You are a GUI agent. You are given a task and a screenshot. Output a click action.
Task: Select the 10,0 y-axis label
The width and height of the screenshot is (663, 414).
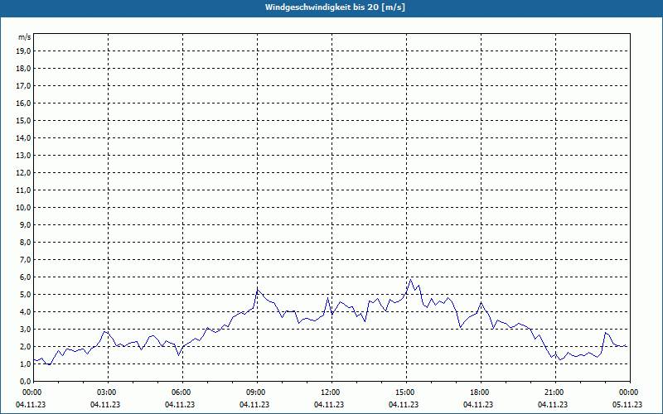point(24,207)
